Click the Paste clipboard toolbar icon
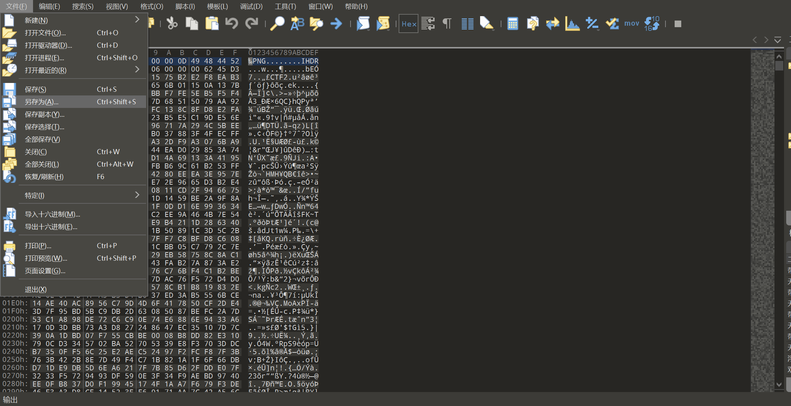791x406 pixels. pyautogui.click(x=212, y=23)
